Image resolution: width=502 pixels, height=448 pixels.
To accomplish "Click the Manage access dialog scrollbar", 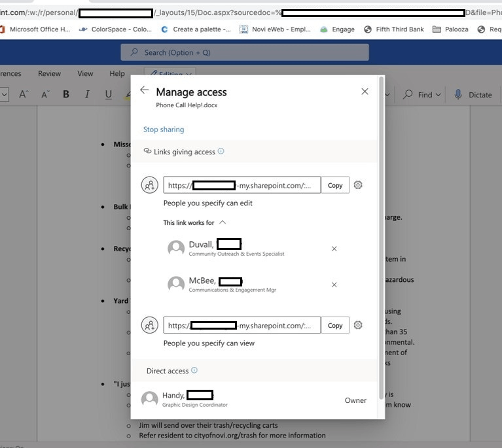I will (381, 237).
